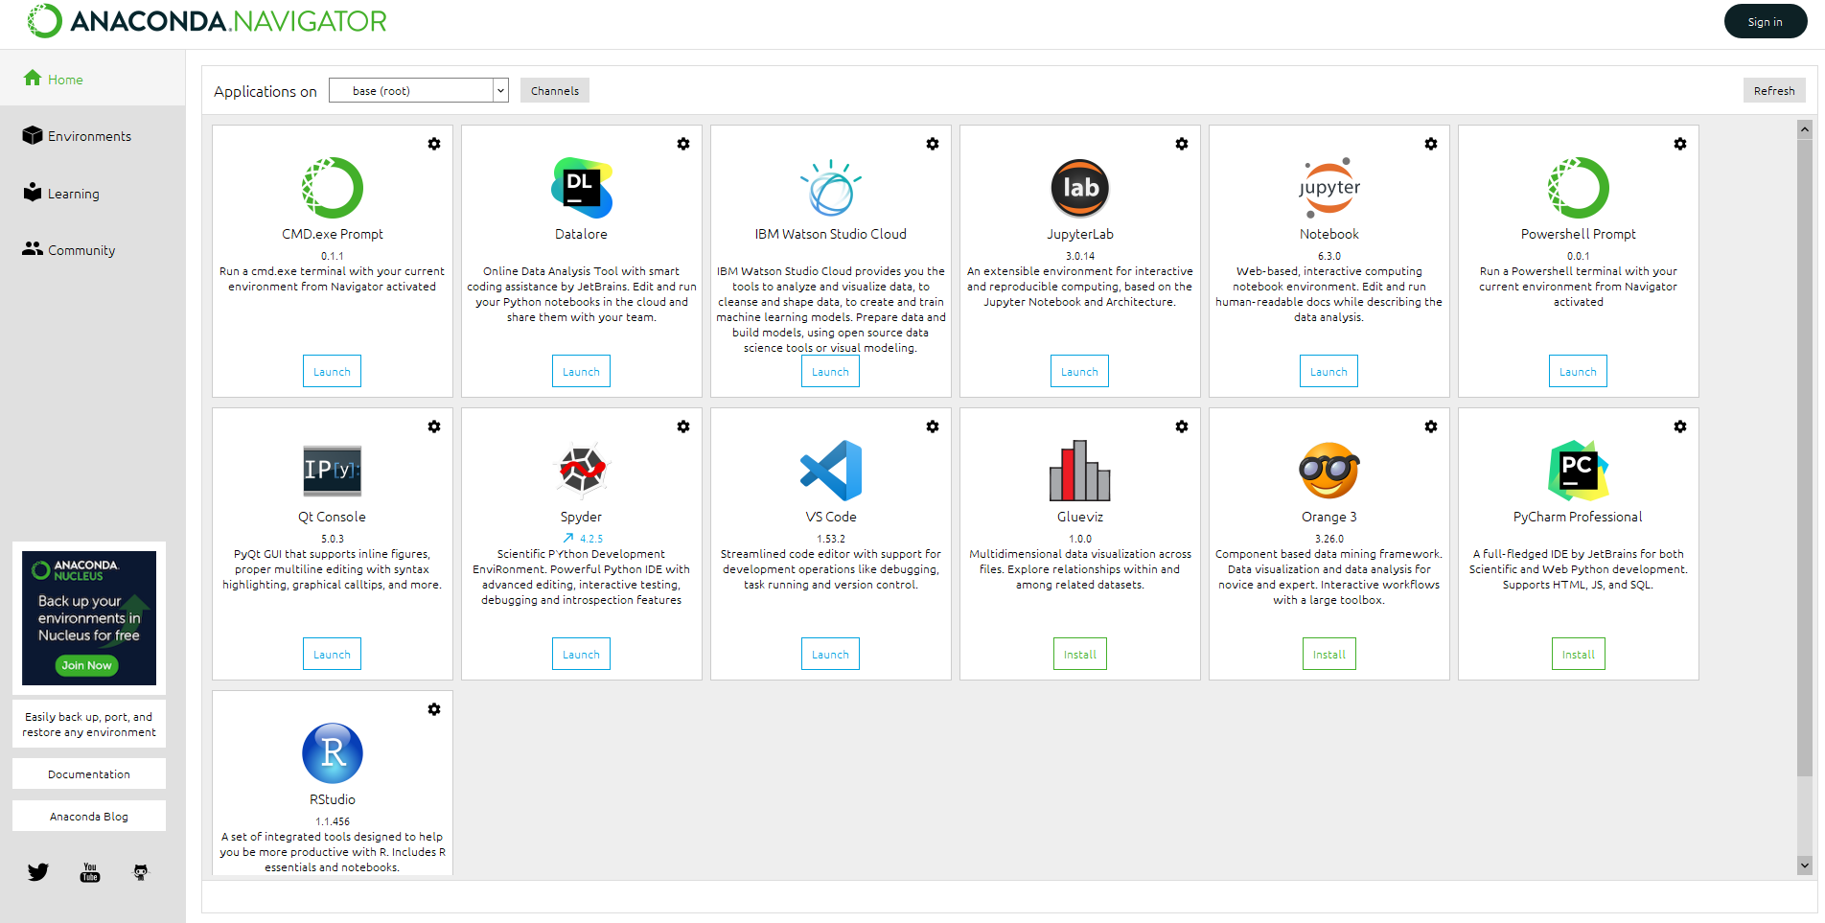Launch Powershell Prompt
The height and width of the screenshot is (923, 1825).
(x=1579, y=371)
